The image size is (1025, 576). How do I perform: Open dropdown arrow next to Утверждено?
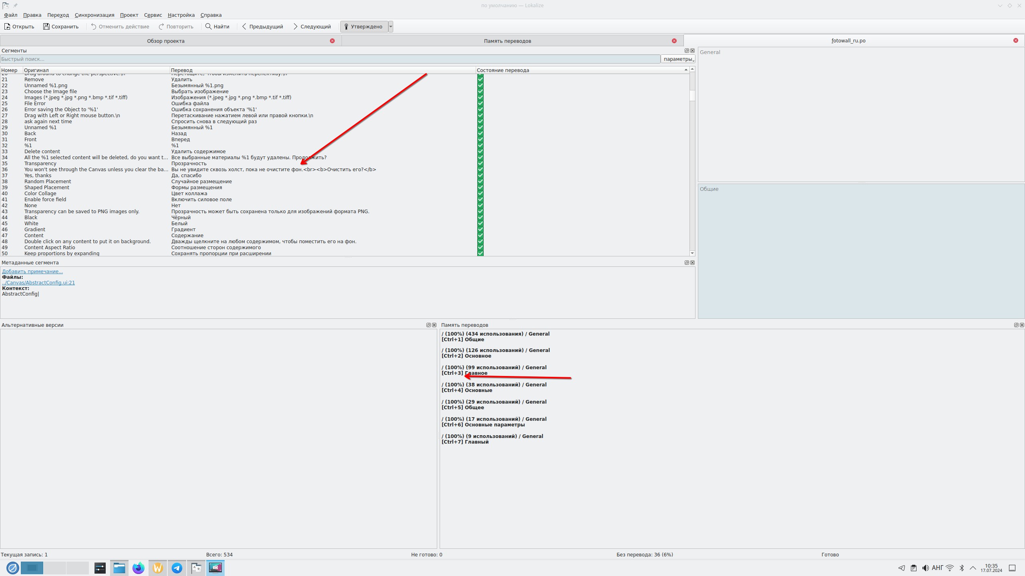click(x=391, y=26)
